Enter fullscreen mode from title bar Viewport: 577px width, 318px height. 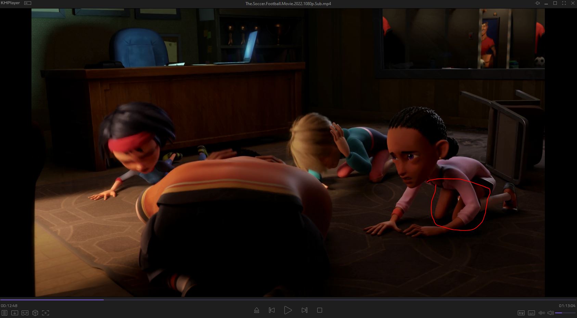pos(564,3)
